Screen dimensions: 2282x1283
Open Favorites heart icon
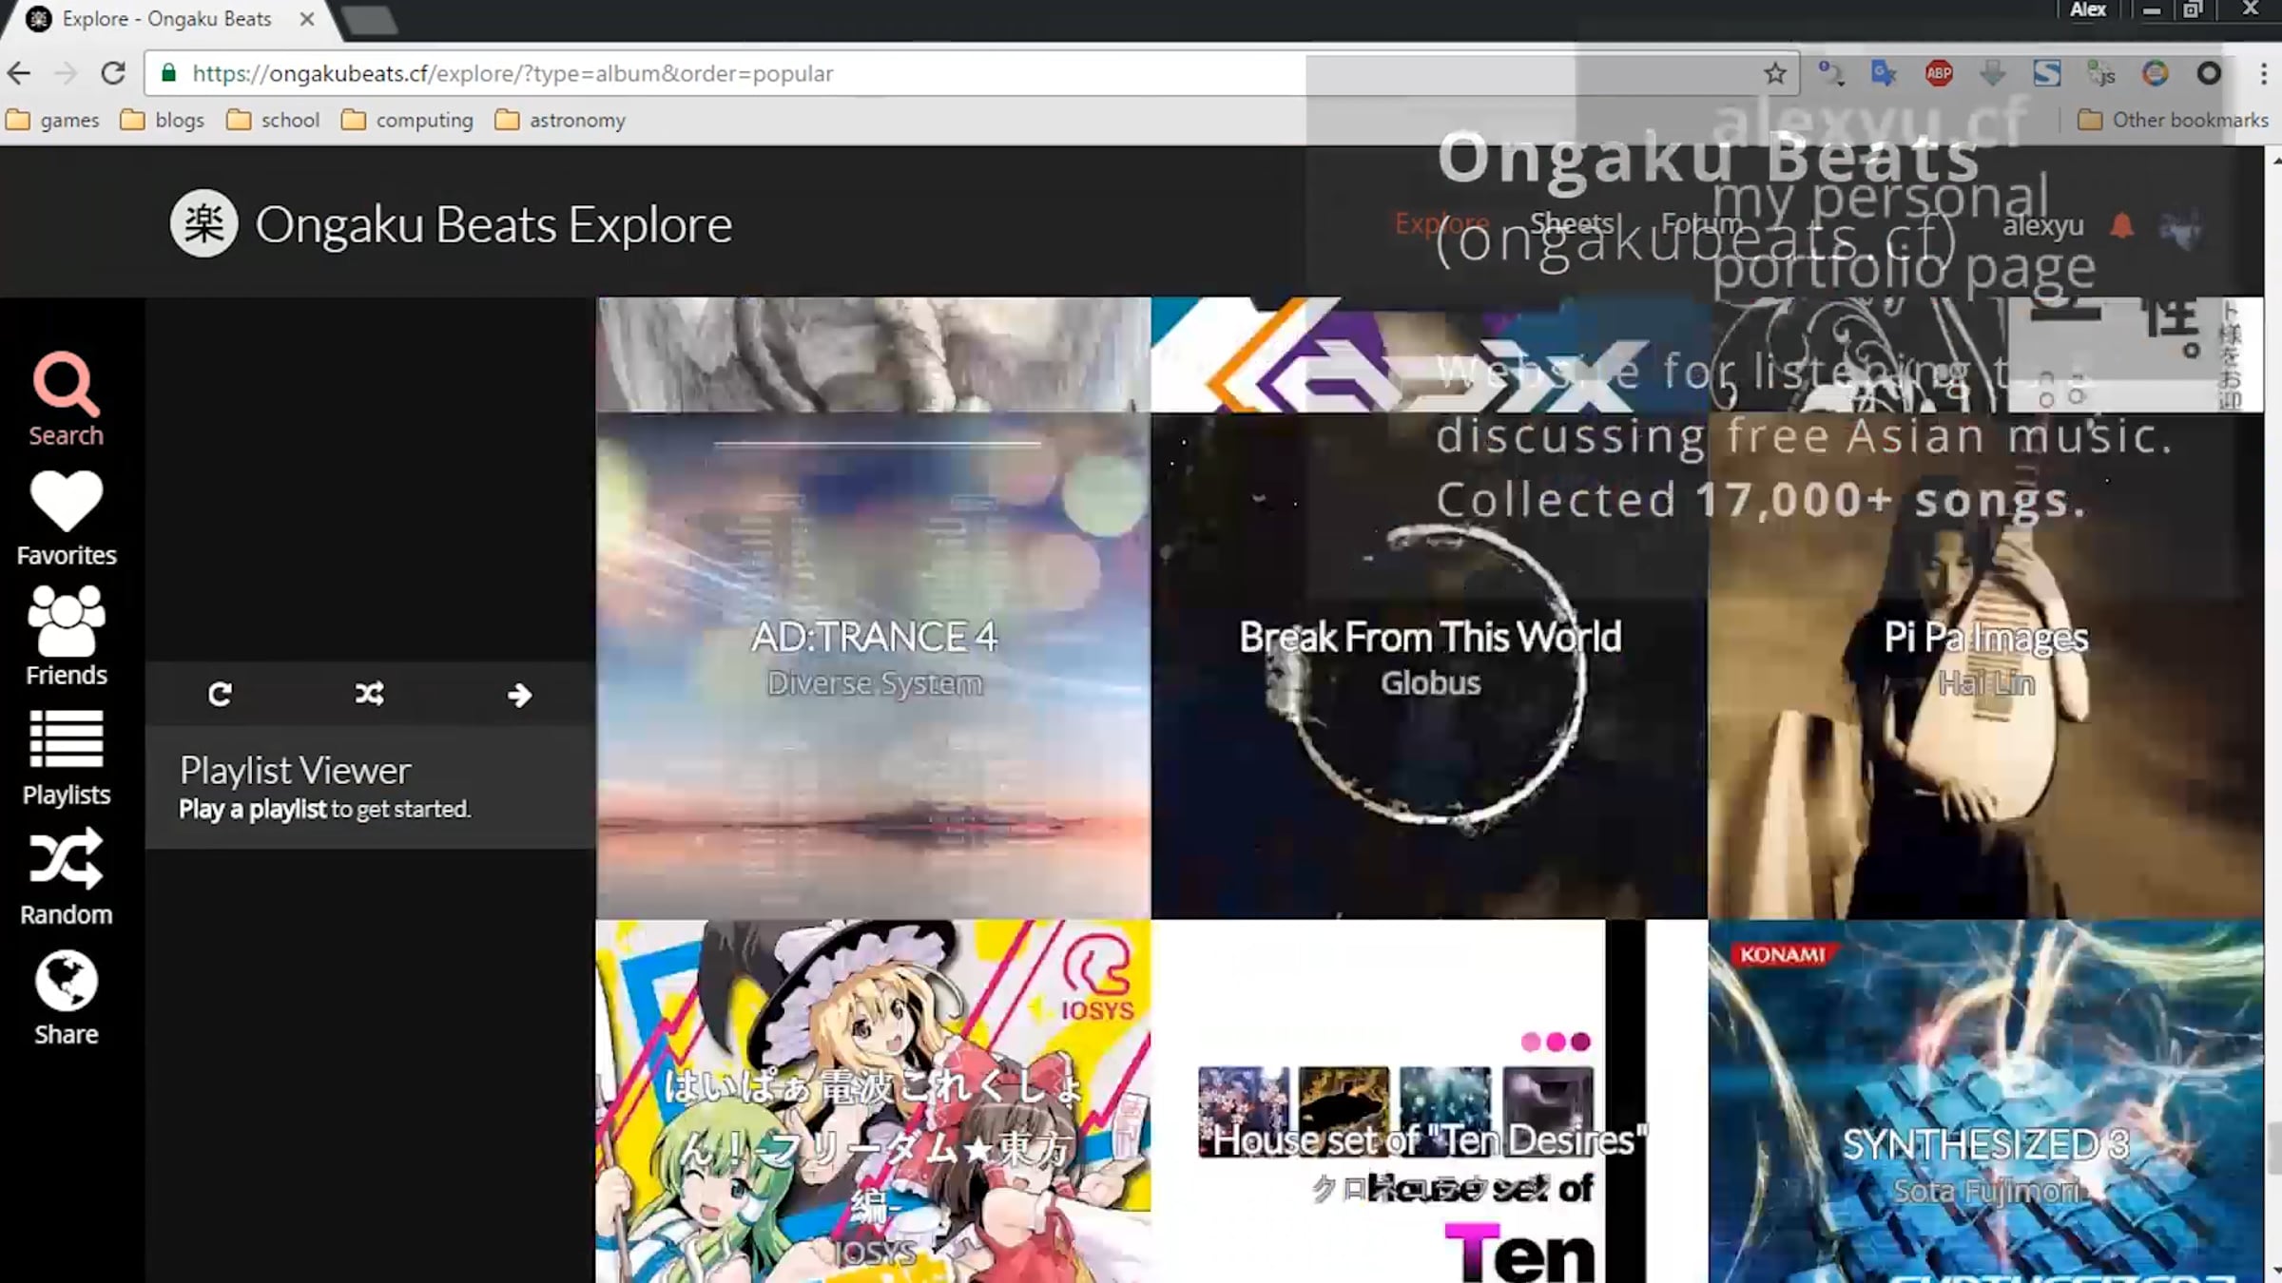[x=66, y=502]
